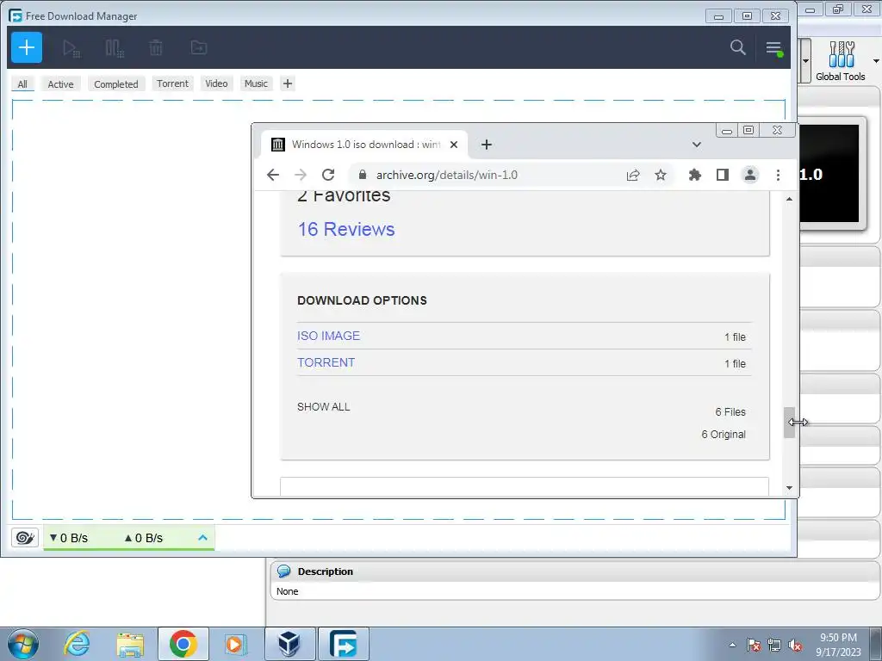Click the blue add download plus button
This screenshot has width=882, height=661.
point(27,47)
